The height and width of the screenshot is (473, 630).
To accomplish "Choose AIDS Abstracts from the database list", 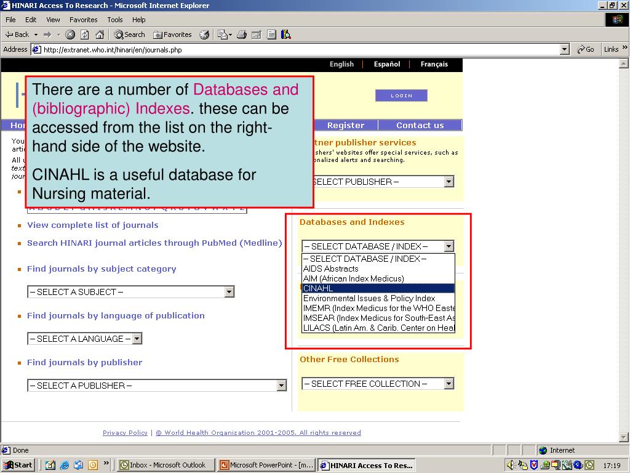I will [378, 269].
